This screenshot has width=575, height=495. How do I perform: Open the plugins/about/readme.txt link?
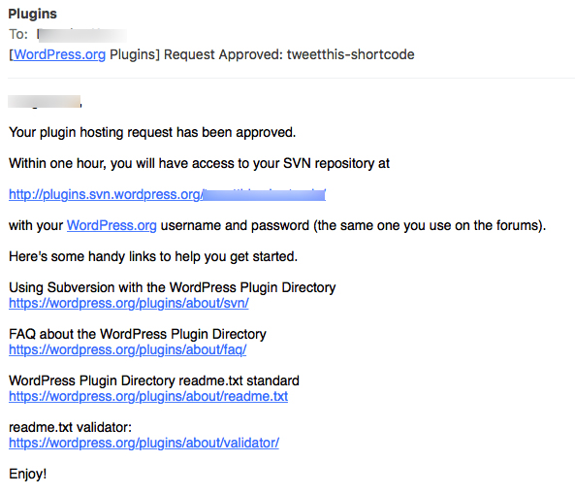pos(148,396)
